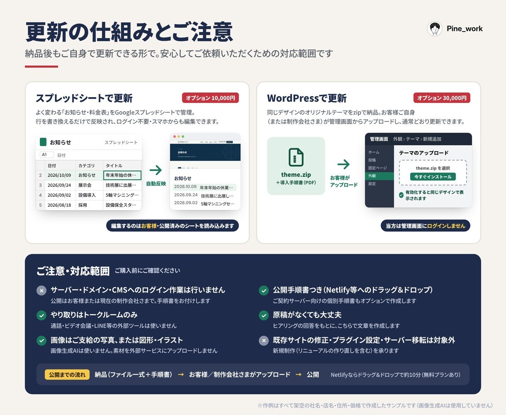Click arrow before 公開 in flow bar
Viewport: 506px width, 415px height.
pyautogui.click(x=299, y=374)
